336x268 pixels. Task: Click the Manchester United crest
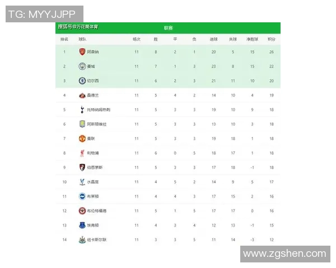pos(82,138)
